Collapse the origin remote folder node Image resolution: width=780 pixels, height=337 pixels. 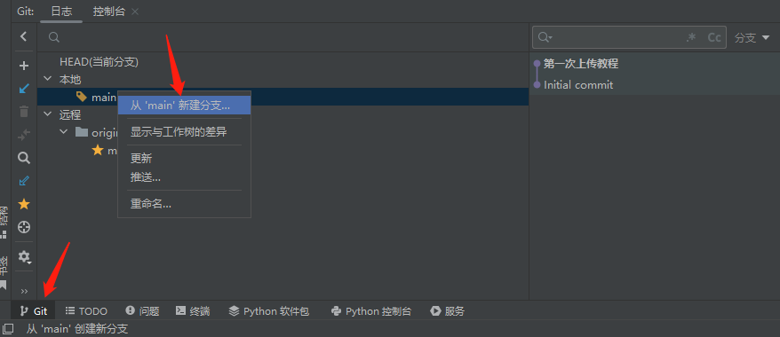click(x=64, y=131)
